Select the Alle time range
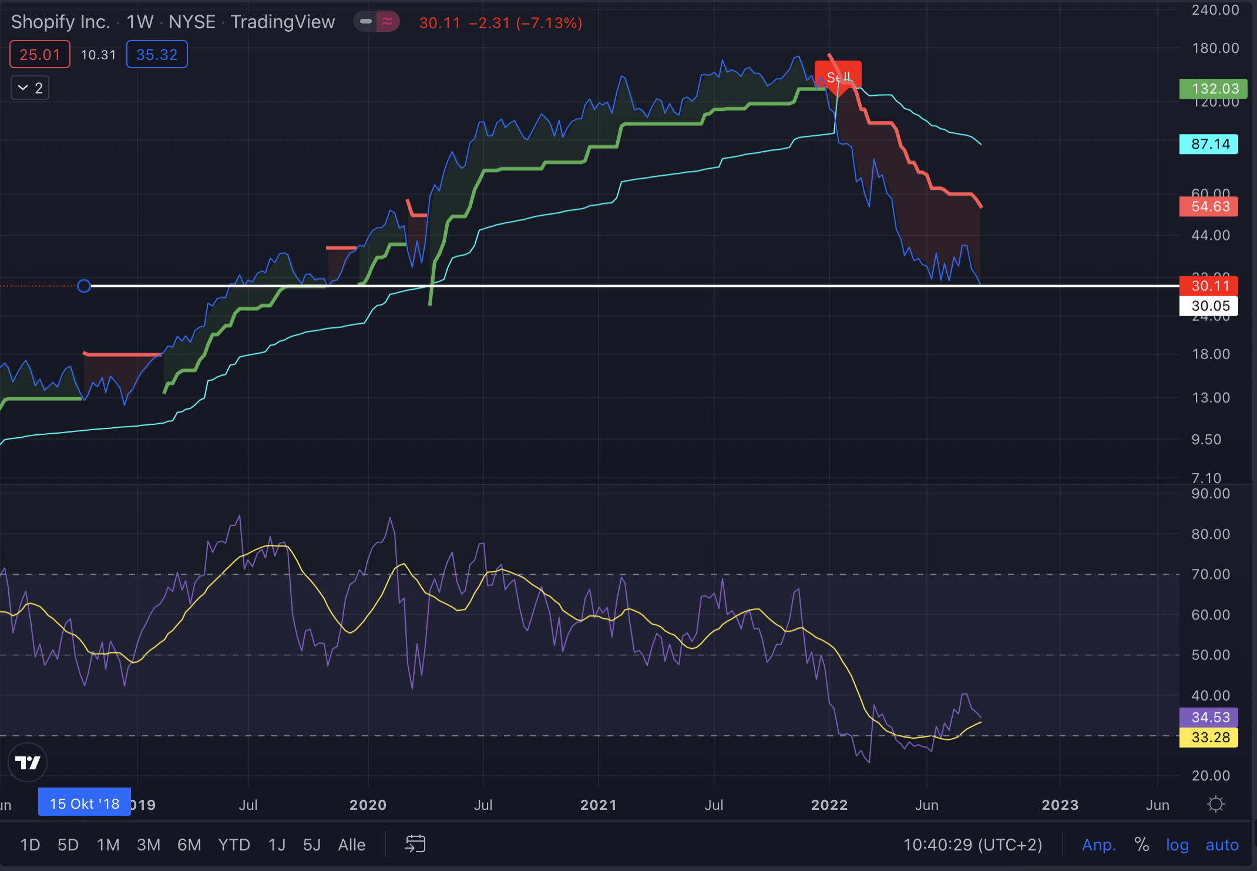Image resolution: width=1257 pixels, height=871 pixels. point(351,845)
